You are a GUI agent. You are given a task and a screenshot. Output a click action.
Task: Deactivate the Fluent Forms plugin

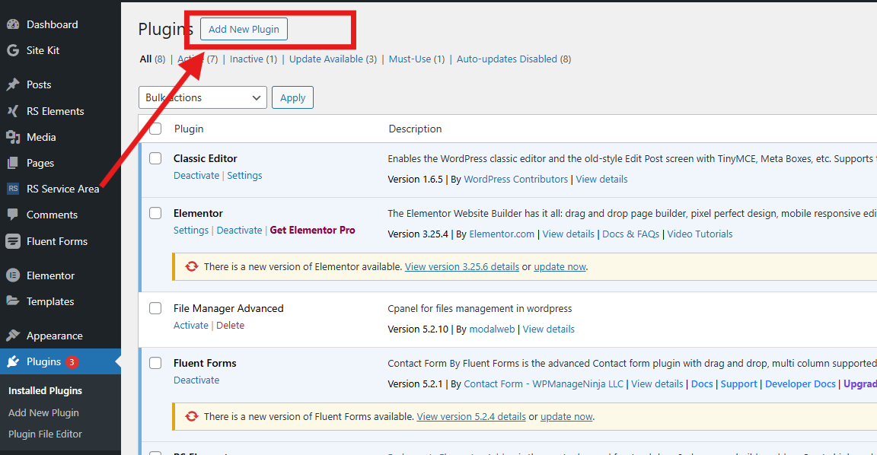tap(196, 380)
